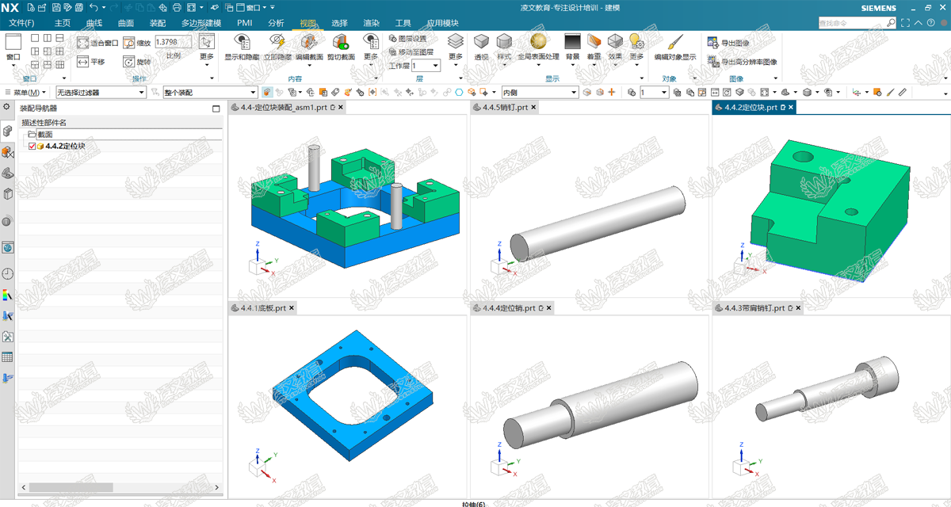
Task: Open the 编辑对象显示 brush tool
Action: [x=674, y=43]
